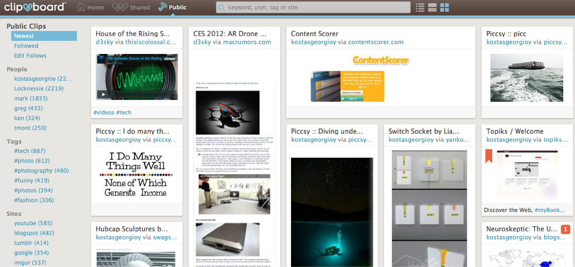This screenshot has height=267, width=575.
Task: Click the #videos tag on first clip
Action: tap(103, 113)
